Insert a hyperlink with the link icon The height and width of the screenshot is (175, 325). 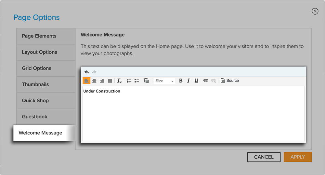(x=206, y=81)
